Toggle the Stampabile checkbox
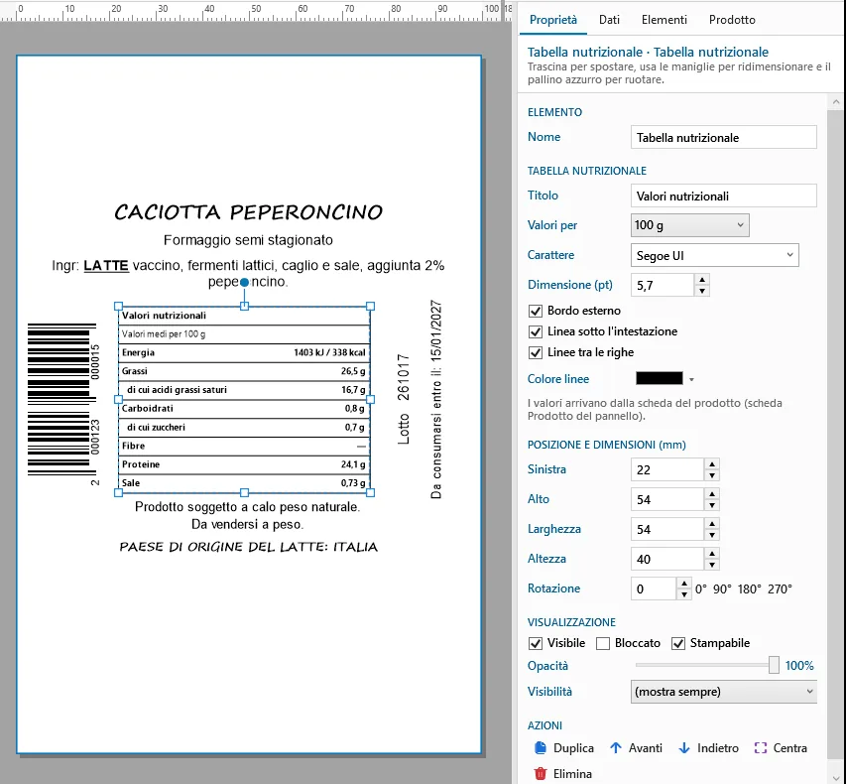 [678, 643]
